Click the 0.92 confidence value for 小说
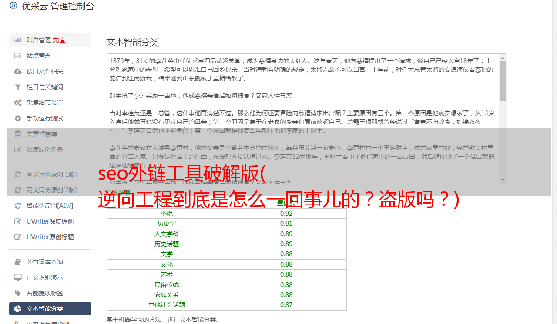The image size is (557, 324). pos(286,214)
